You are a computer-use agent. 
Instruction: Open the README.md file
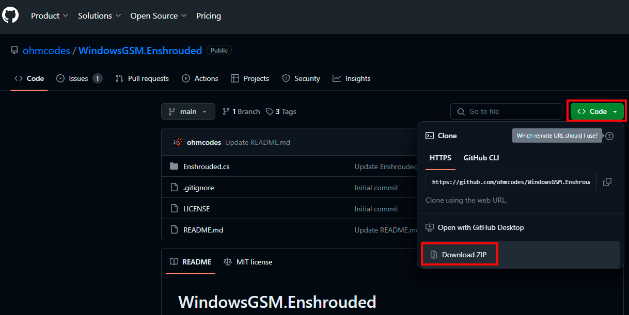click(203, 230)
